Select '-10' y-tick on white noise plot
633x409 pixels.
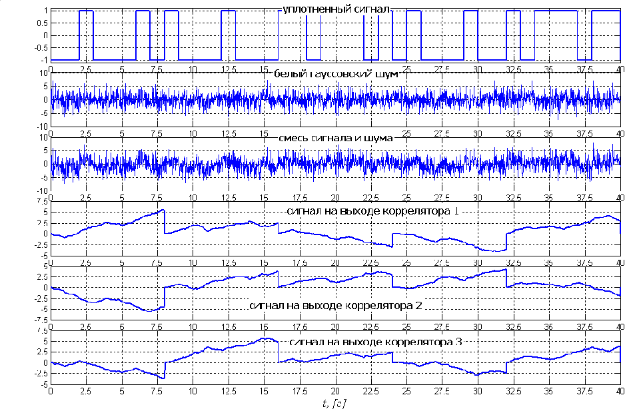click(x=41, y=127)
